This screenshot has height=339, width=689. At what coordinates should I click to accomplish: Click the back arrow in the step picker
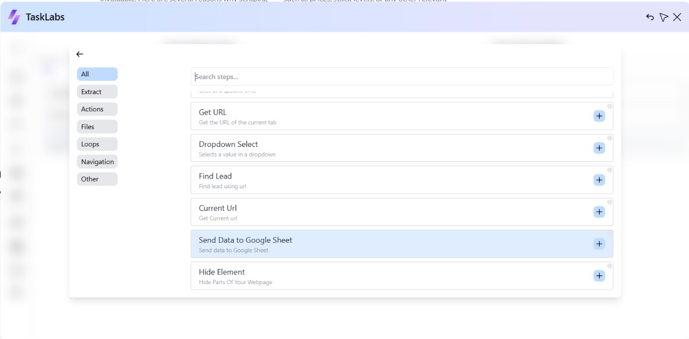tap(79, 54)
